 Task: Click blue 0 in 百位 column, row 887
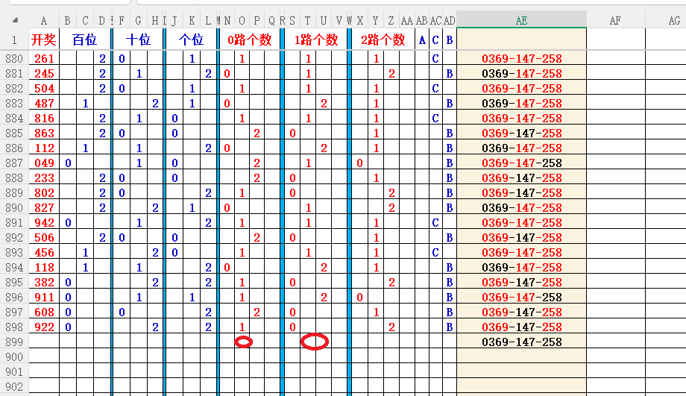[x=68, y=163]
